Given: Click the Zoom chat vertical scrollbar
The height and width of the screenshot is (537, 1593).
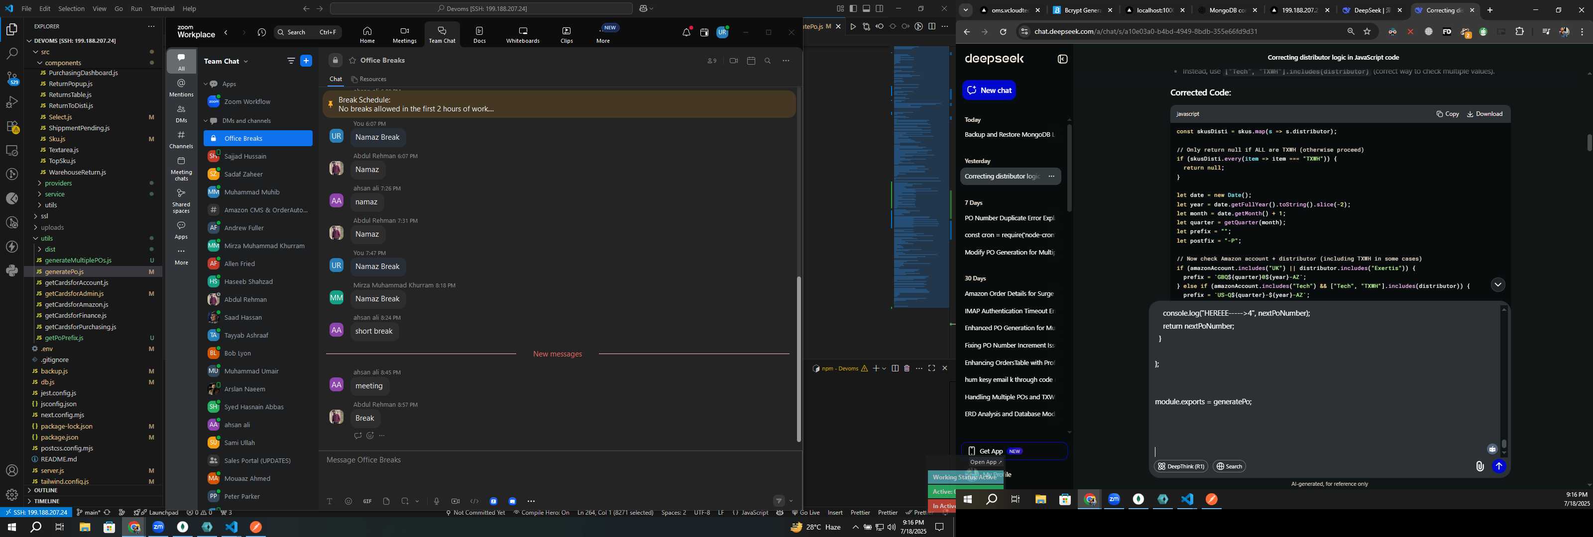Looking at the screenshot, I should click(798, 358).
